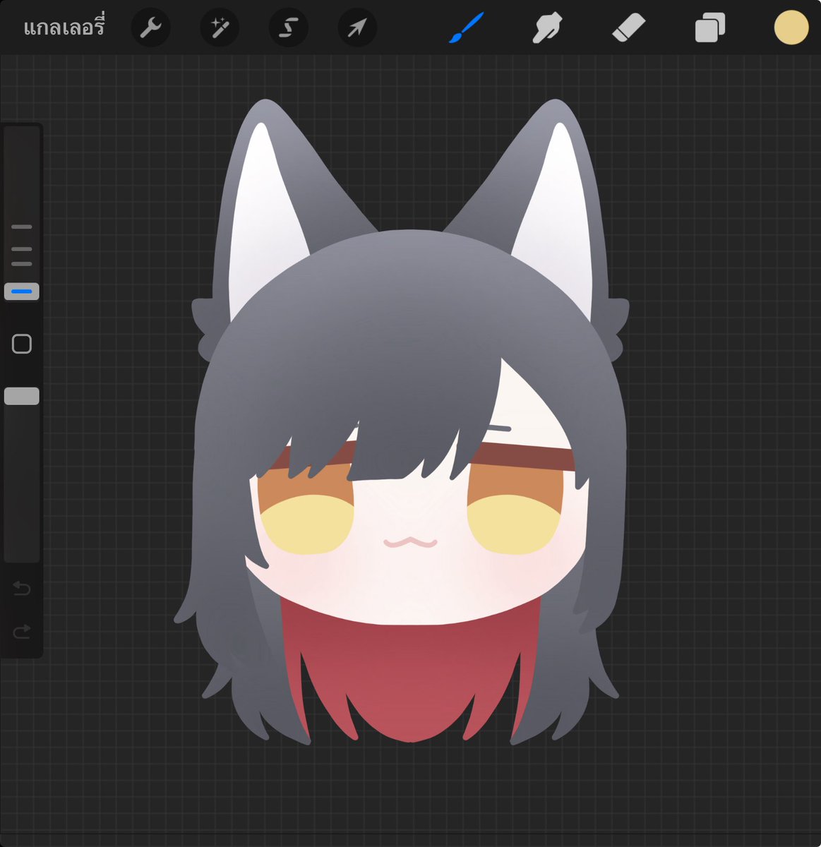Open the active color swatch picker

pyautogui.click(x=791, y=28)
